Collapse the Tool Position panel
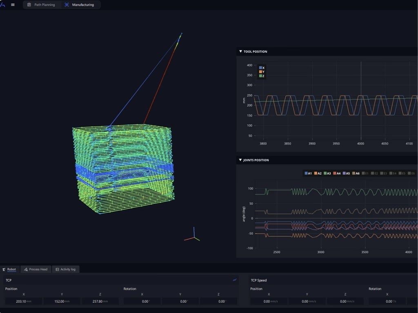Viewport: 418px width, 313px height. pos(240,51)
